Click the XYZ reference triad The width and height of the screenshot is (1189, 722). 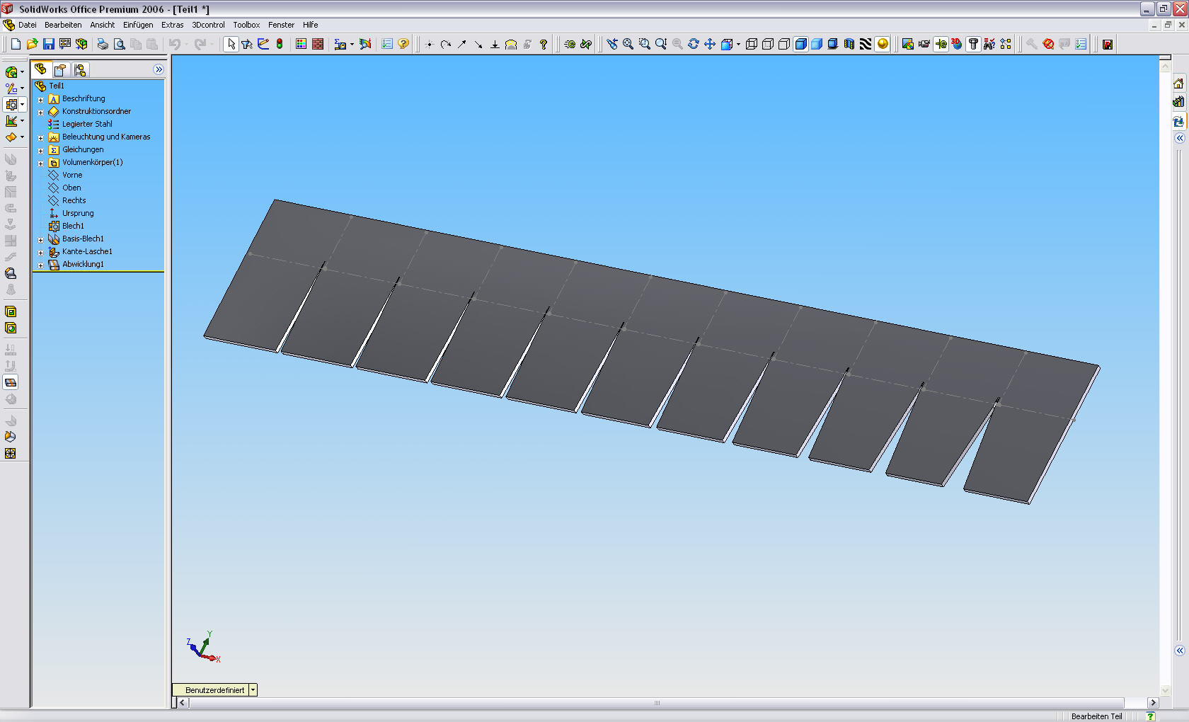pos(204,647)
